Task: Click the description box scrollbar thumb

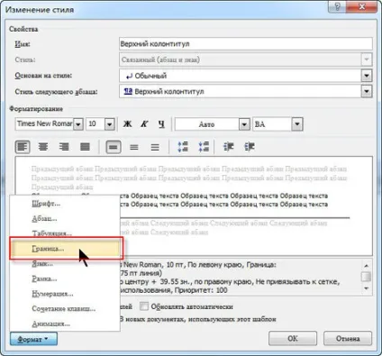Action: pyautogui.click(x=366, y=277)
